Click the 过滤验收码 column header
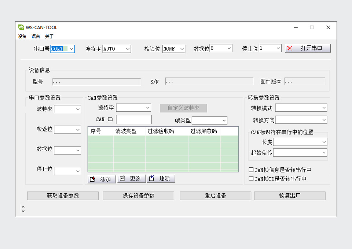352x249 pixels. 166,131
